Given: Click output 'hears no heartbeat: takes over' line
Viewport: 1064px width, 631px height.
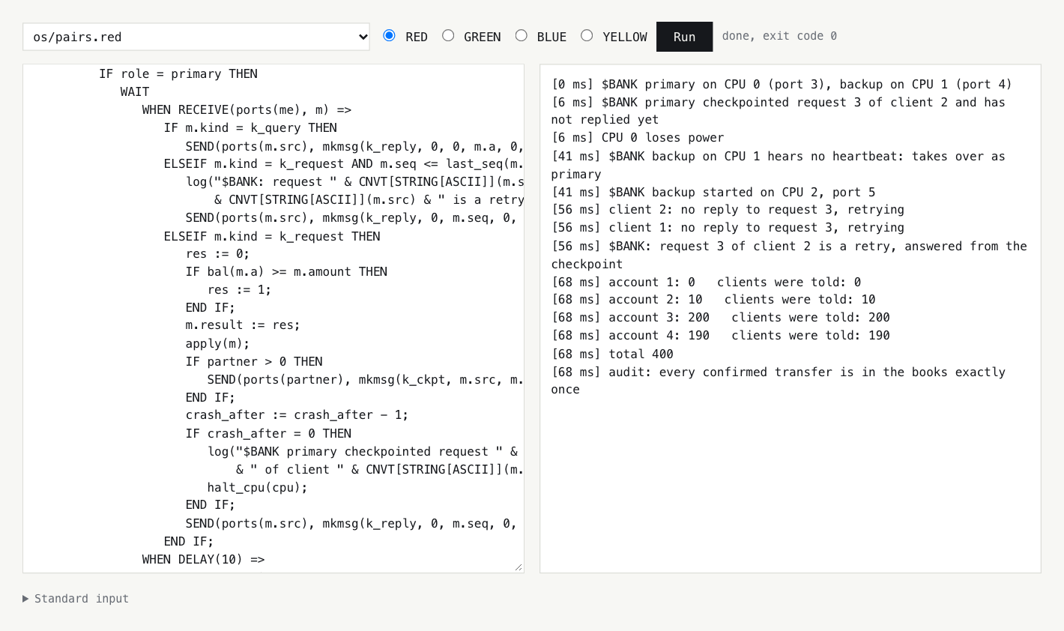Looking at the screenshot, I should pos(779,165).
